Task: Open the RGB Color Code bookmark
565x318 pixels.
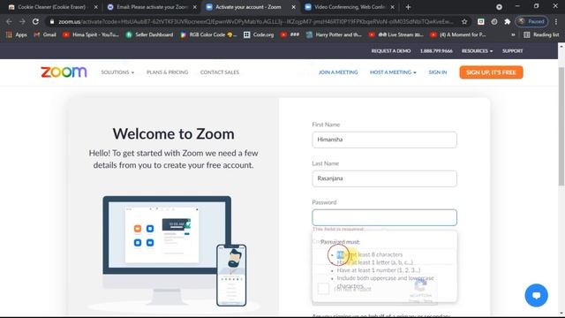Action: click(x=208, y=34)
